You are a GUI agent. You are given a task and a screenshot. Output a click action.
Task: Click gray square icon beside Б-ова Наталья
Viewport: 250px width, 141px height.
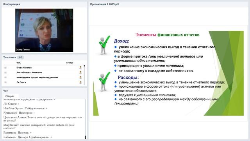[5, 68]
